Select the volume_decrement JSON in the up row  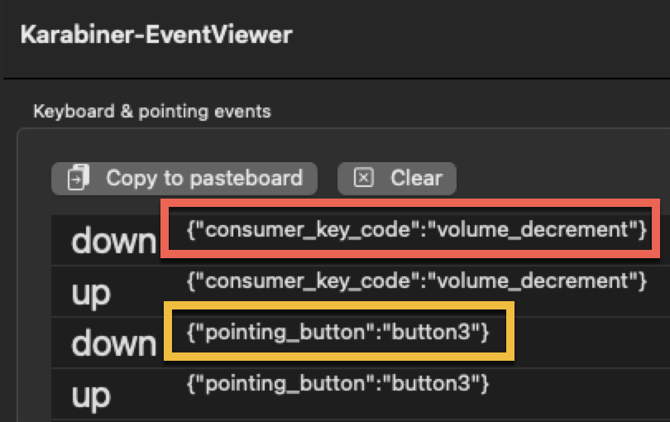tap(416, 281)
